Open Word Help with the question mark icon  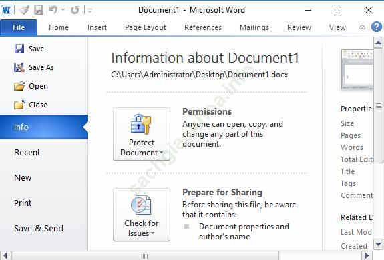(x=377, y=27)
